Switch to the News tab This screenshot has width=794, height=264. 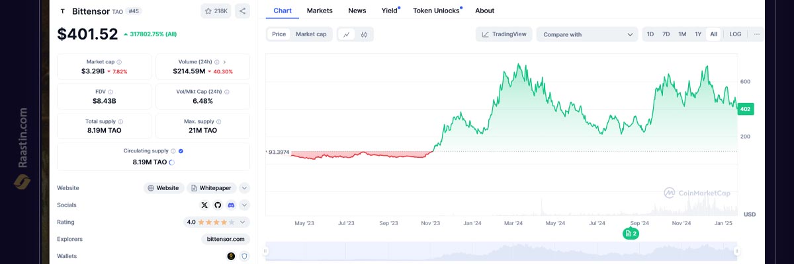pyautogui.click(x=357, y=11)
